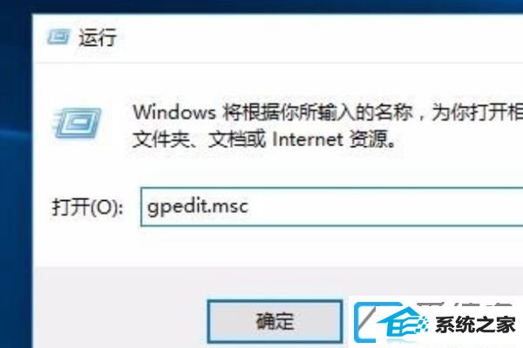Select the 打开(O): label
Viewport: 523px width, 348px height.
pos(87,207)
